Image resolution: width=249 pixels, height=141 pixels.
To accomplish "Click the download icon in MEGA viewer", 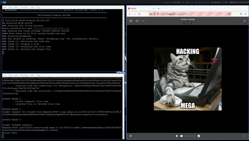I will click(131, 21).
